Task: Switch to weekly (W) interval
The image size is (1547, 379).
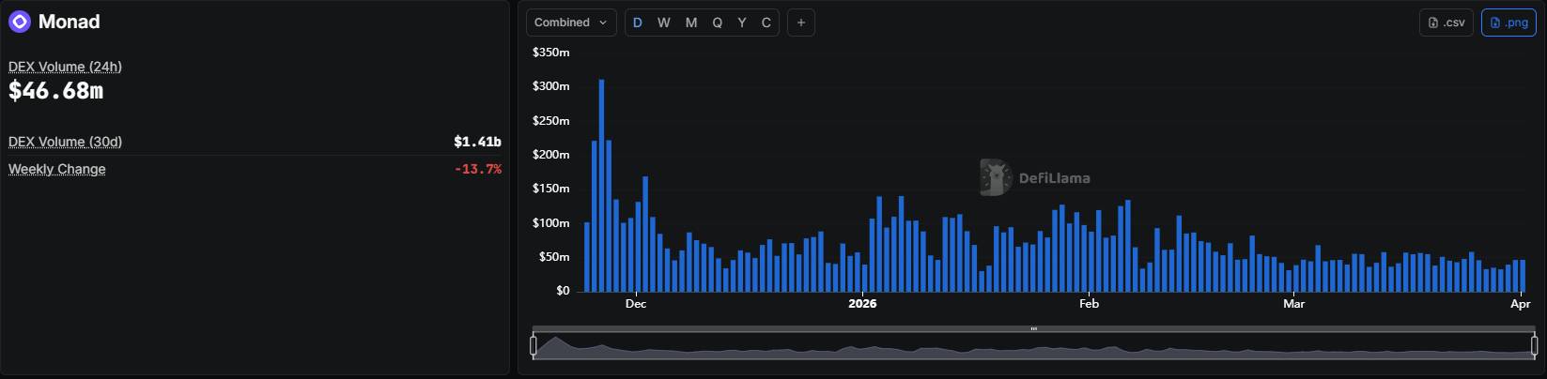Action: [x=664, y=23]
